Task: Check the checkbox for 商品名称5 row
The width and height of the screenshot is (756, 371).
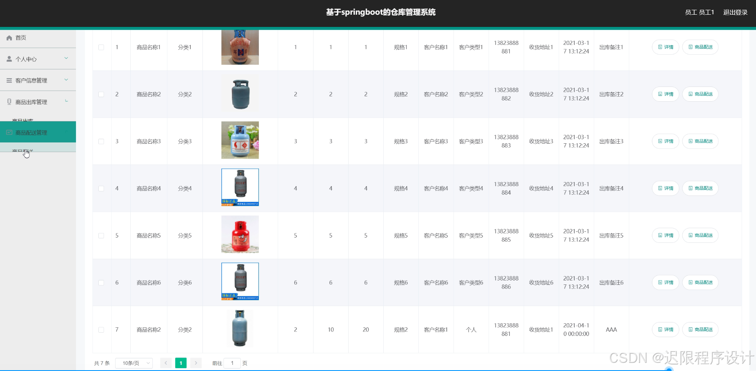Action: click(101, 235)
